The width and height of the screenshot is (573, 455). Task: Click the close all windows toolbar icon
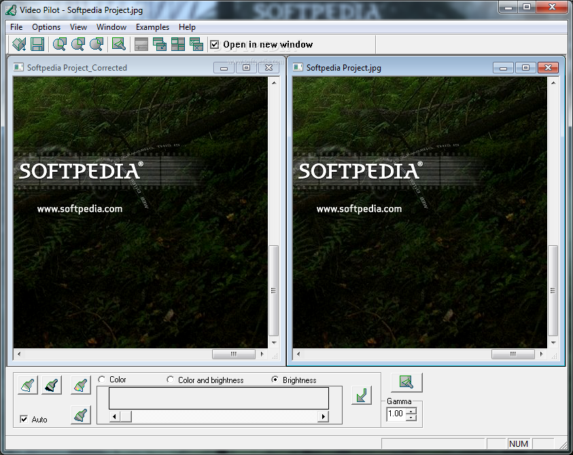click(196, 45)
